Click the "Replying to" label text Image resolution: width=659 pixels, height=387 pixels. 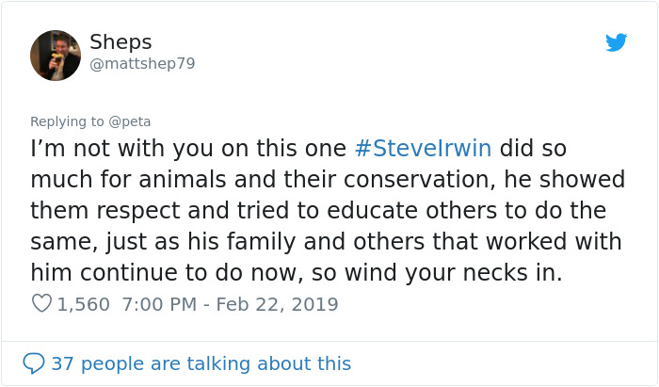[x=67, y=121]
